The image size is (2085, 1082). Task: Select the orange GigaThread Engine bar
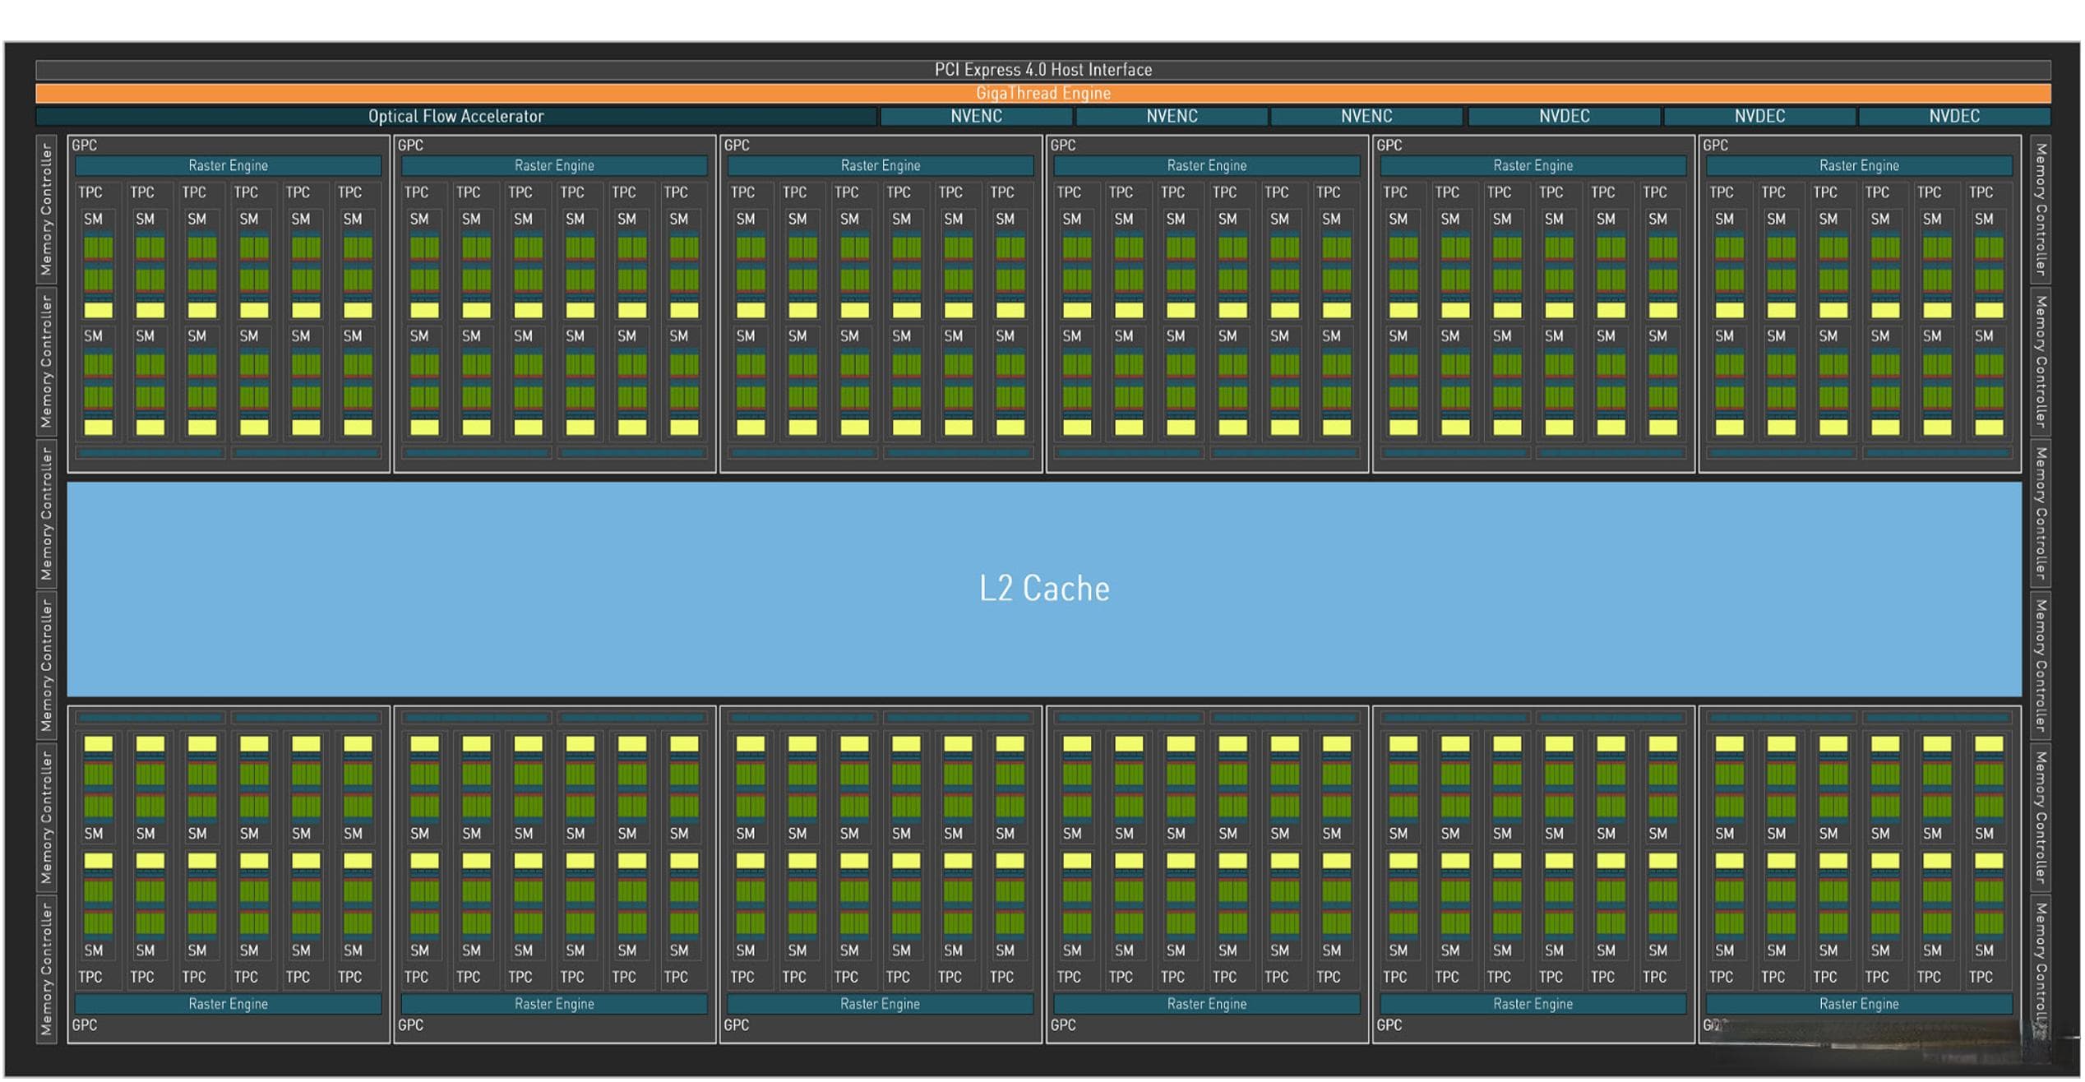(x=1042, y=93)
